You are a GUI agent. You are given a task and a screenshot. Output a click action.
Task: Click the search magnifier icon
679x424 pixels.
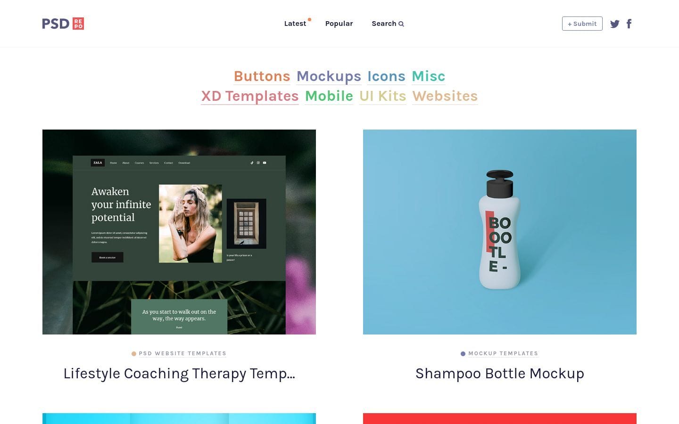tap(401, 24)
